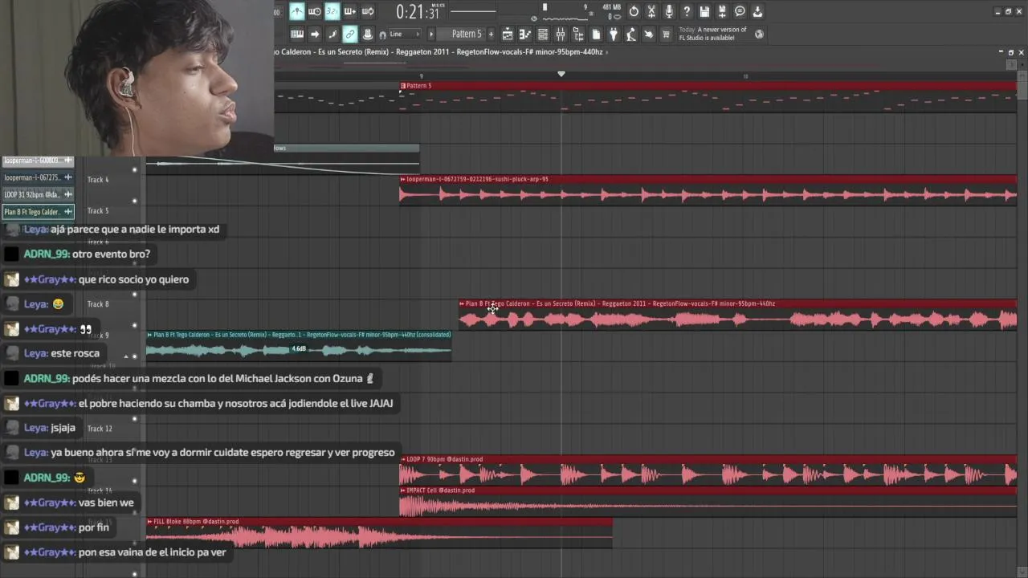Open the Line snap dropdown

[x=405, y=34]
